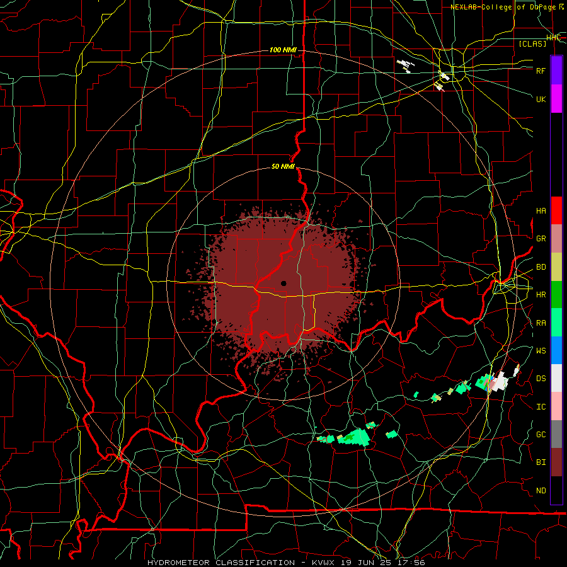Click the blue WS legend swatch
This screenshot has width=567, height=567.
[x=556, y=350]
